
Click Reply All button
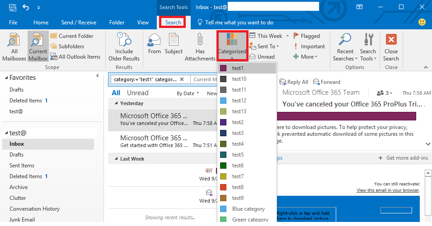(294, 82)
